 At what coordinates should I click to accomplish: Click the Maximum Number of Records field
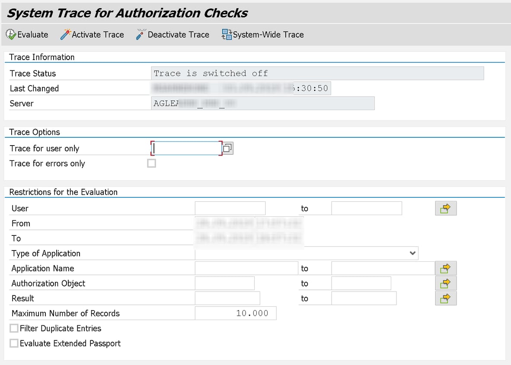click(x=236, y=313)
